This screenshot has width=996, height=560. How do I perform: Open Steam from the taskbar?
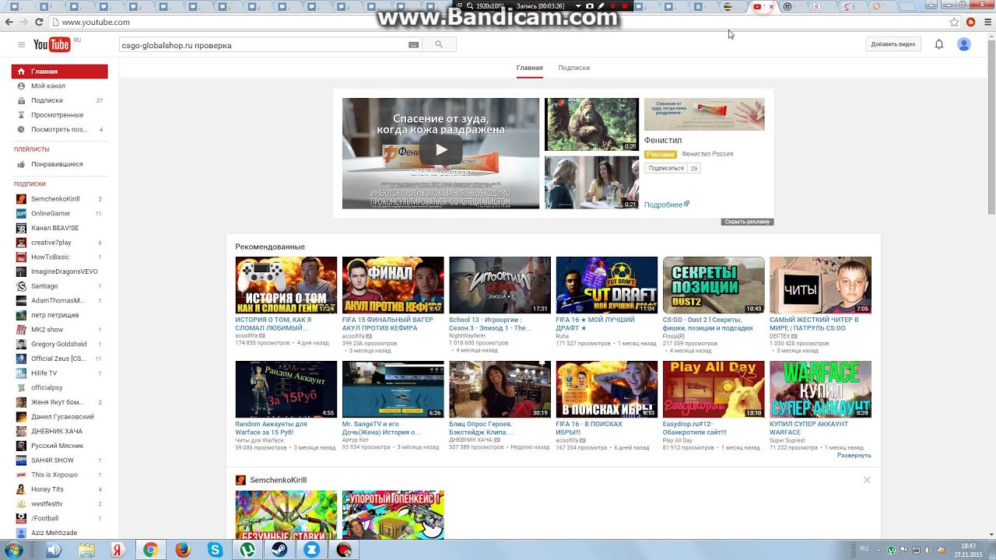tap(279, 550)
